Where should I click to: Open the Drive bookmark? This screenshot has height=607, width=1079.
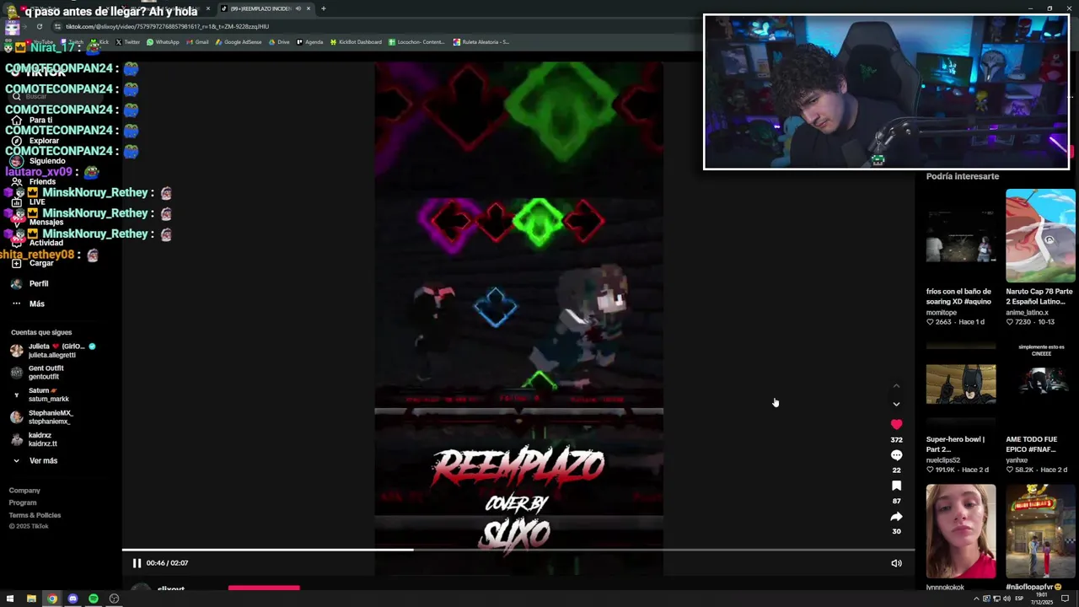279,42
